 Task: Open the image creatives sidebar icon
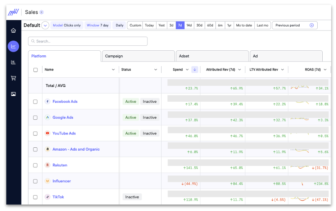pos(13,94)
